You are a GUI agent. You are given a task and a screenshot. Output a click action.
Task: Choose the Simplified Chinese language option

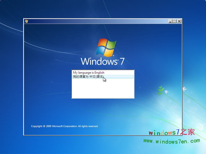click(89, 77)
